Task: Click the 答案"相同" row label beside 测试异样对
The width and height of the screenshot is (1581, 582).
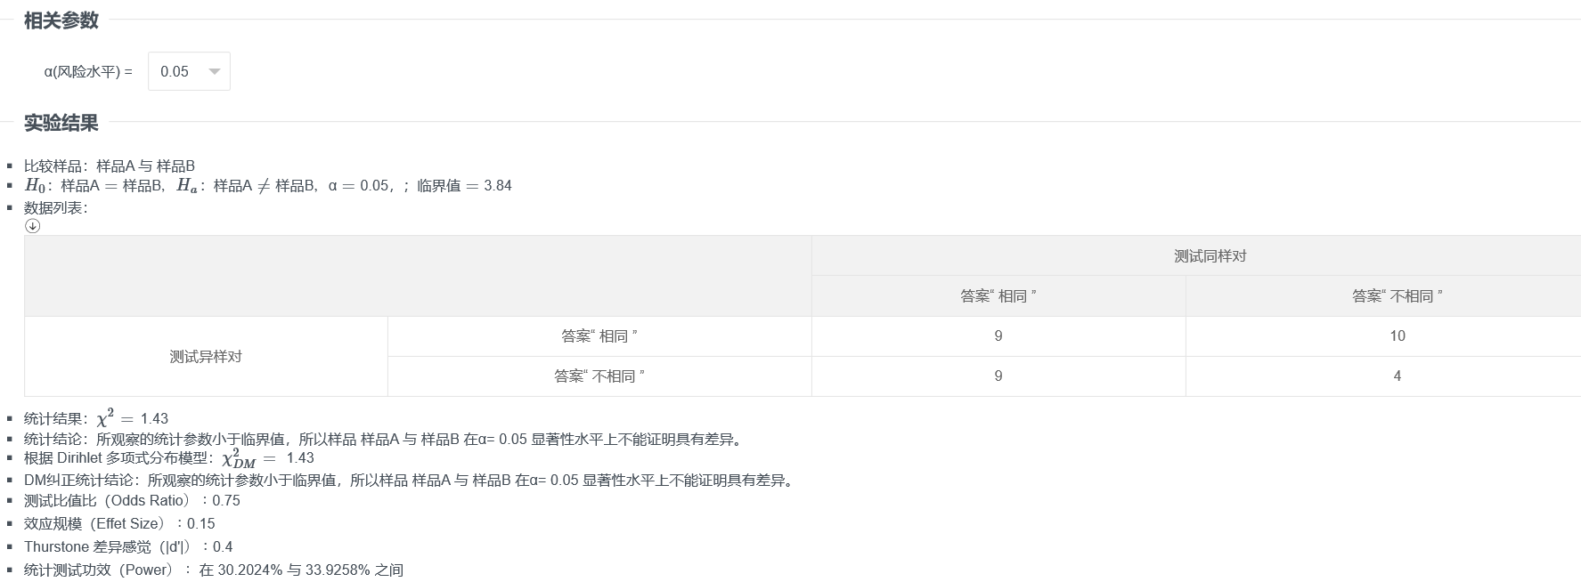Action: (x=599, y=336)
